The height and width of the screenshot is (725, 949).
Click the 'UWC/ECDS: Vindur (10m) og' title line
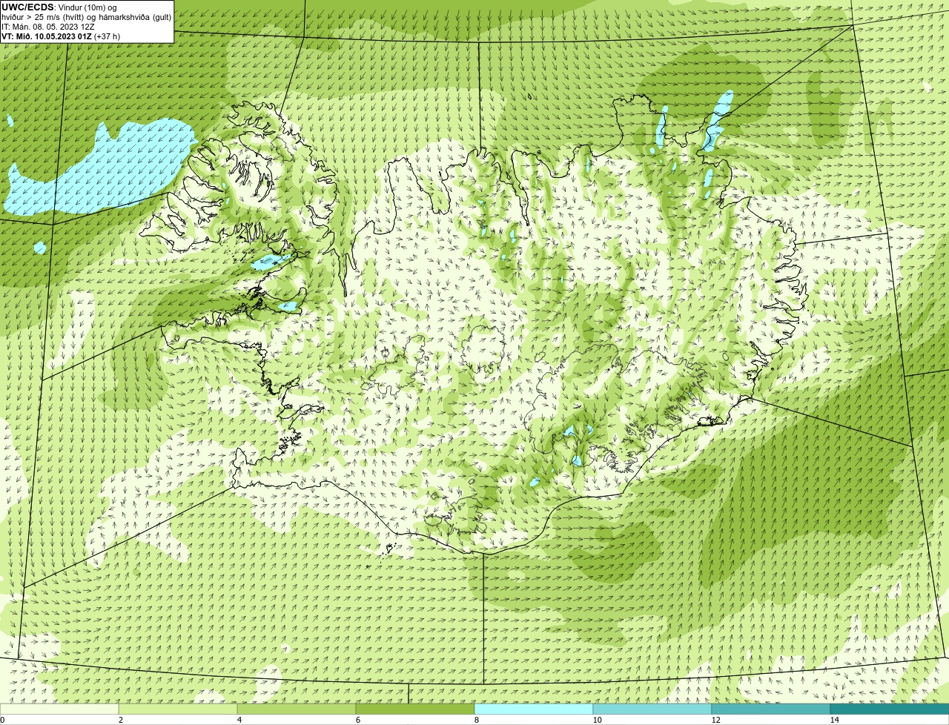[59, 7]
